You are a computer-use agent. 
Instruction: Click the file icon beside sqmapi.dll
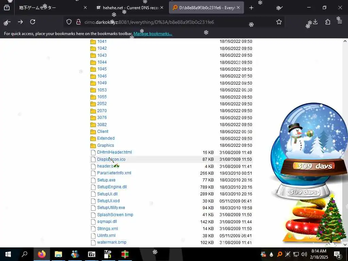point(93,222)
